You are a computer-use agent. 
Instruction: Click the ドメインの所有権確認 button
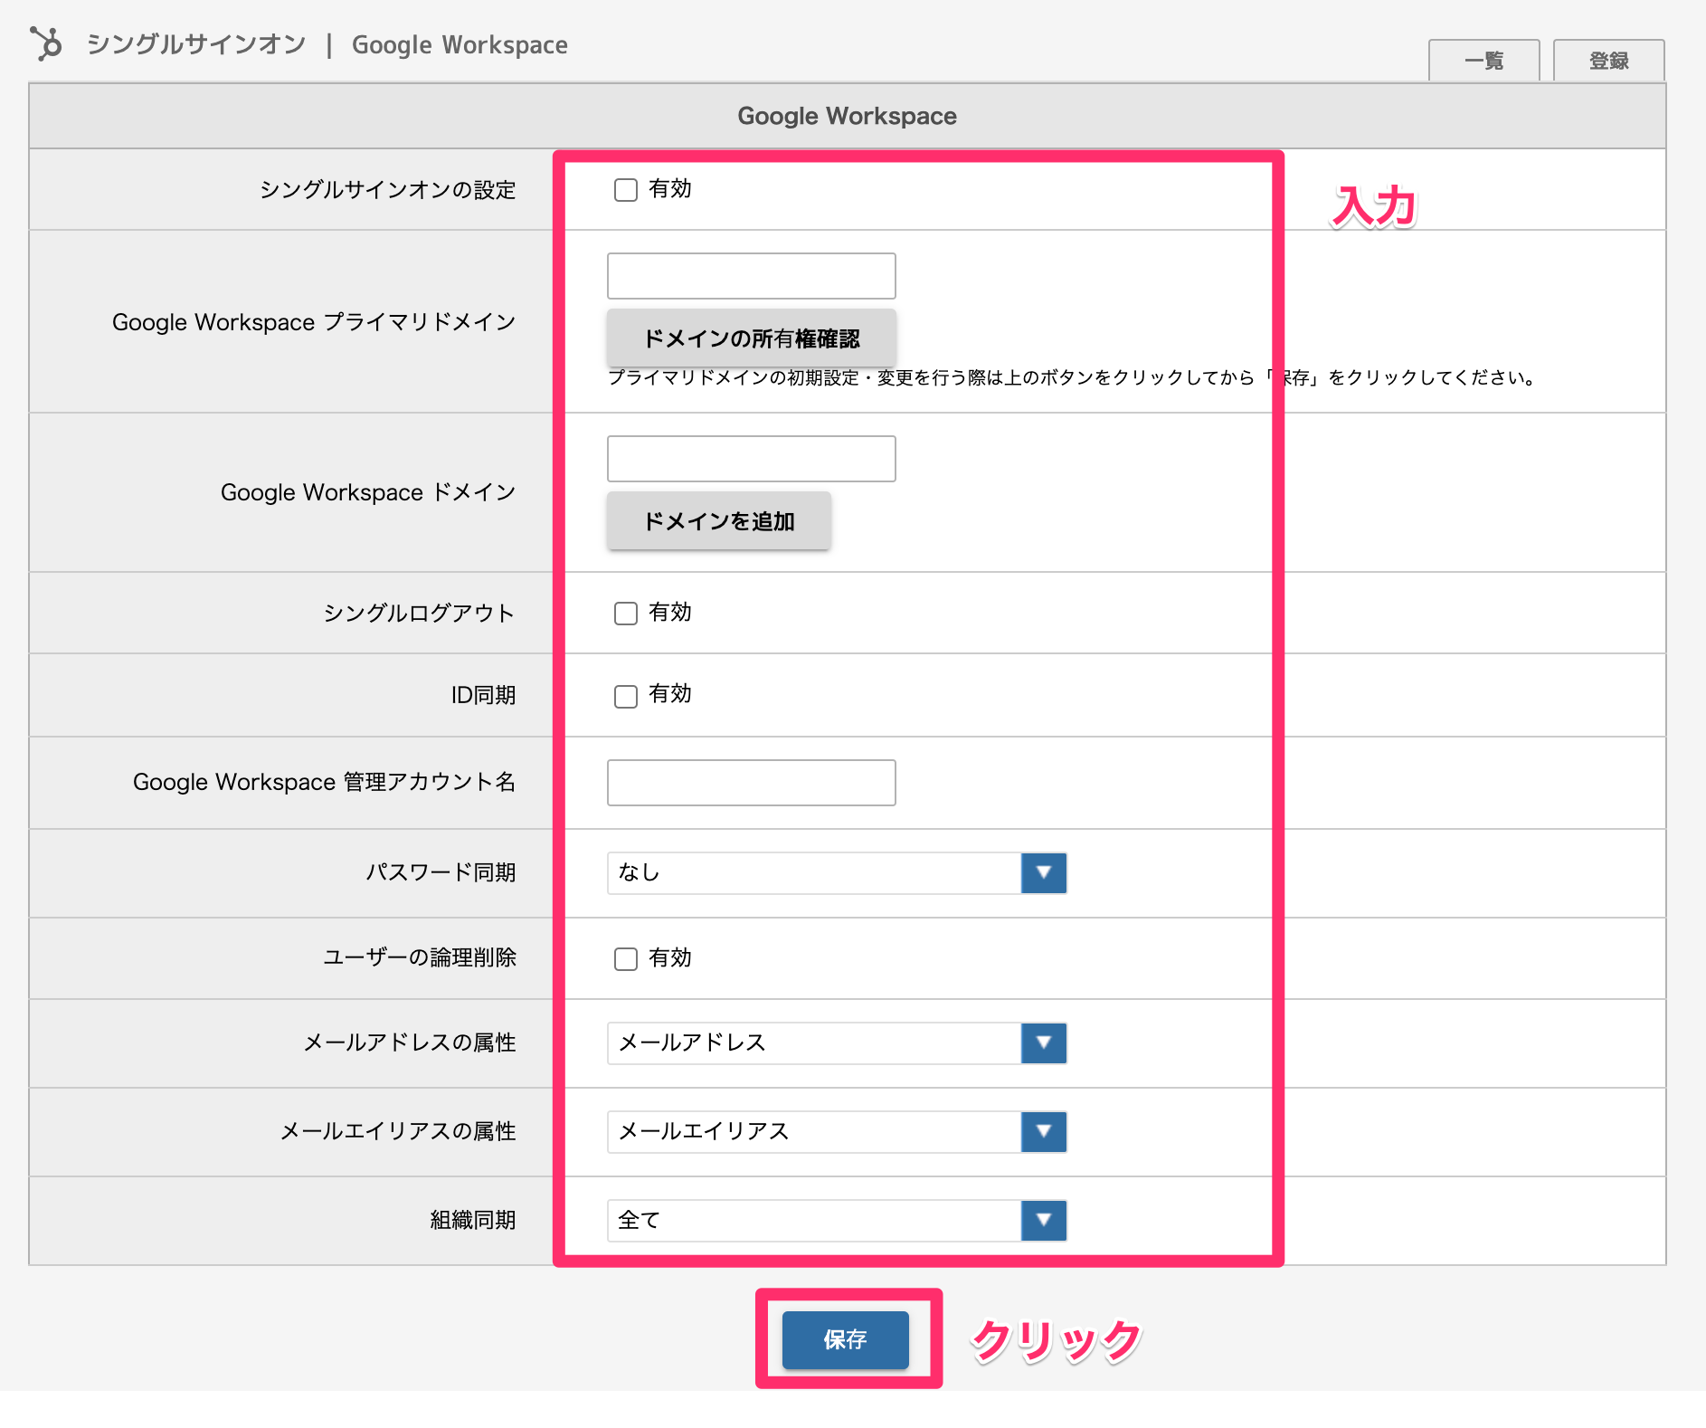click(752, 338)
